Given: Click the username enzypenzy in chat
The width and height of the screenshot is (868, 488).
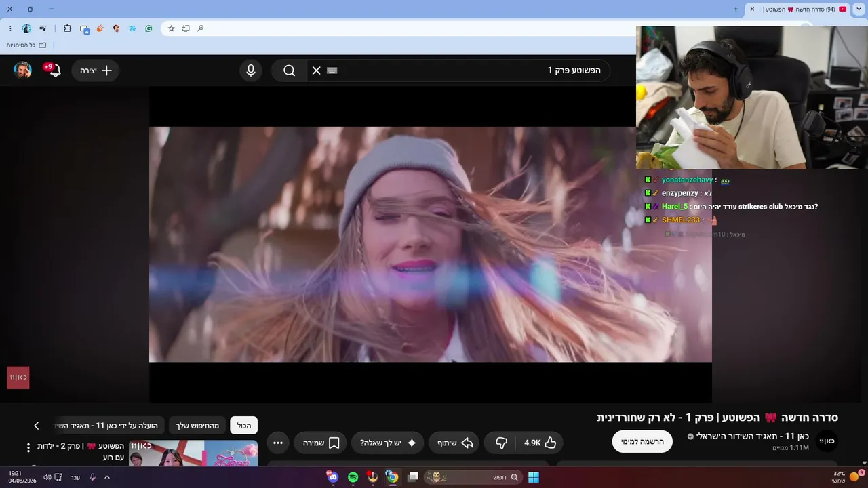Looking at the screenshot, I should tap(680, 193).
